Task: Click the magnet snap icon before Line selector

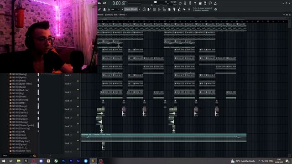Action: (109, 9)
